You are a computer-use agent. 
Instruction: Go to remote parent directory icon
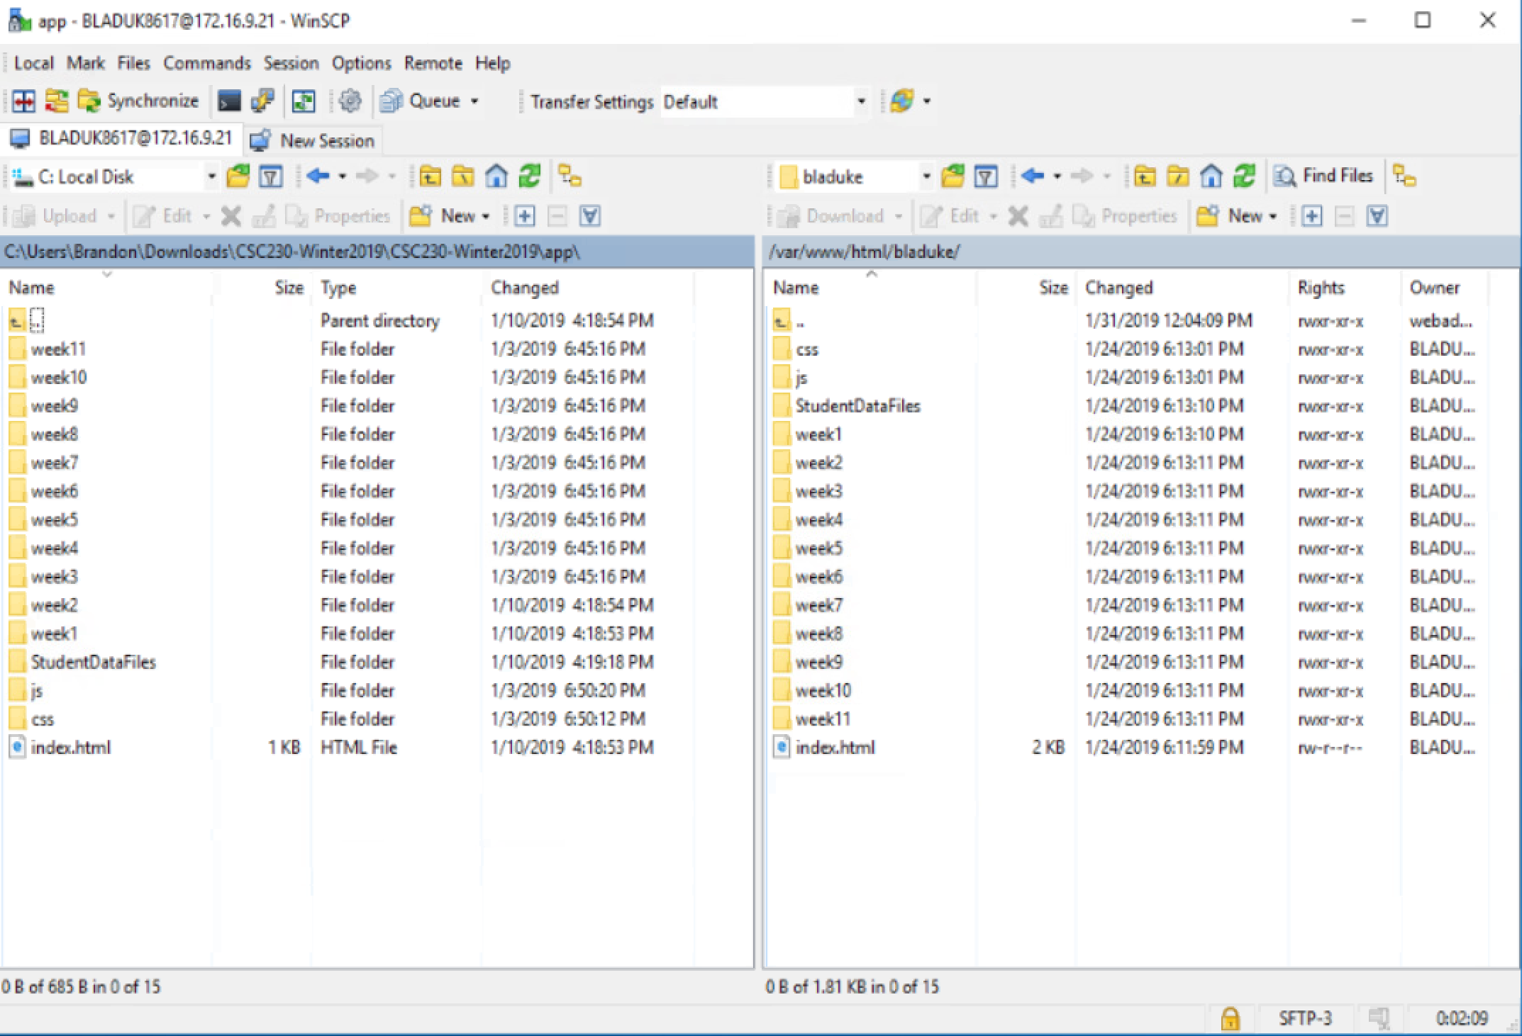1144,176
